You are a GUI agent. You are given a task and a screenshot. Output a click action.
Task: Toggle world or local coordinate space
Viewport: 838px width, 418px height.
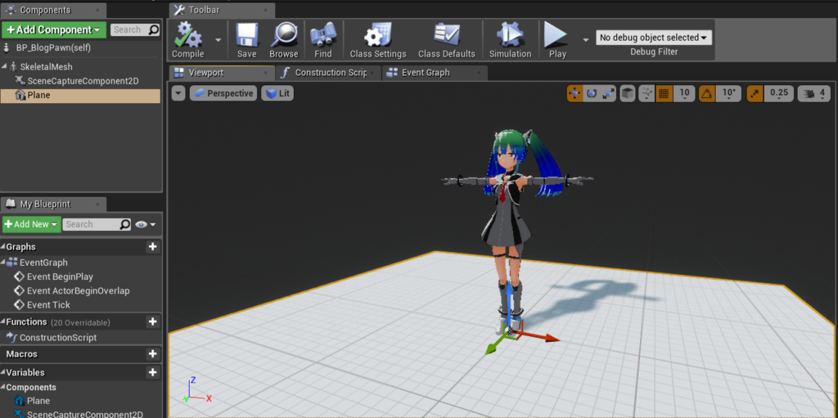628,94
